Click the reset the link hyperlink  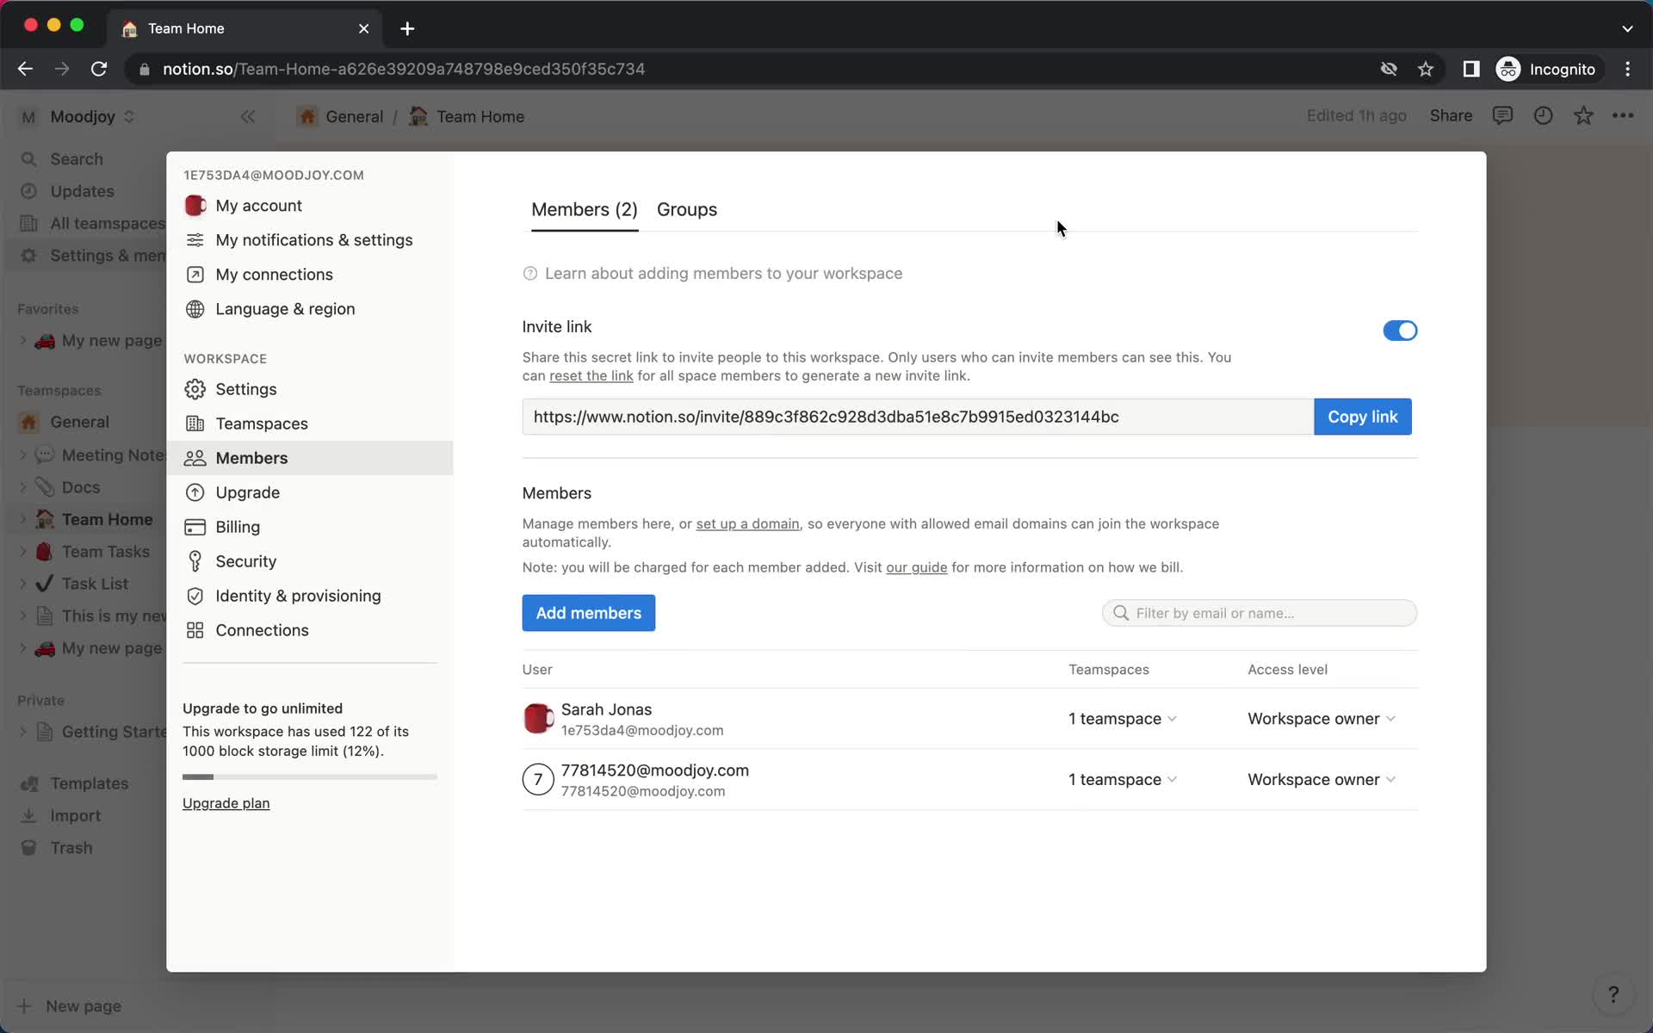591,375
